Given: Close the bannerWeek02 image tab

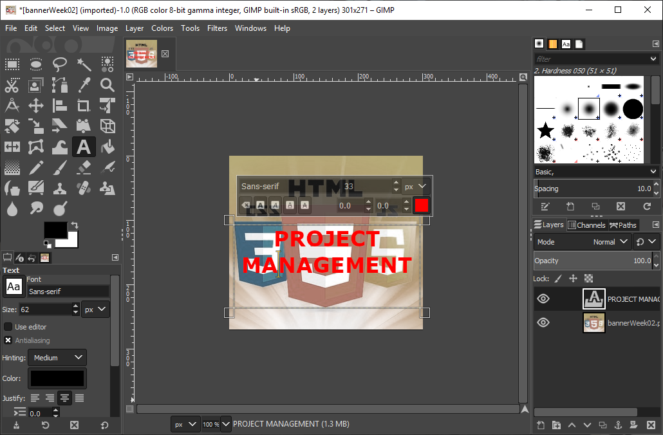Looking at the screenshot, I should tap(165, 53).
